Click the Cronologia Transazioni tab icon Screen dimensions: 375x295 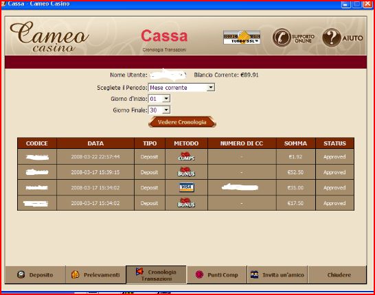click(x=139, y=272)
